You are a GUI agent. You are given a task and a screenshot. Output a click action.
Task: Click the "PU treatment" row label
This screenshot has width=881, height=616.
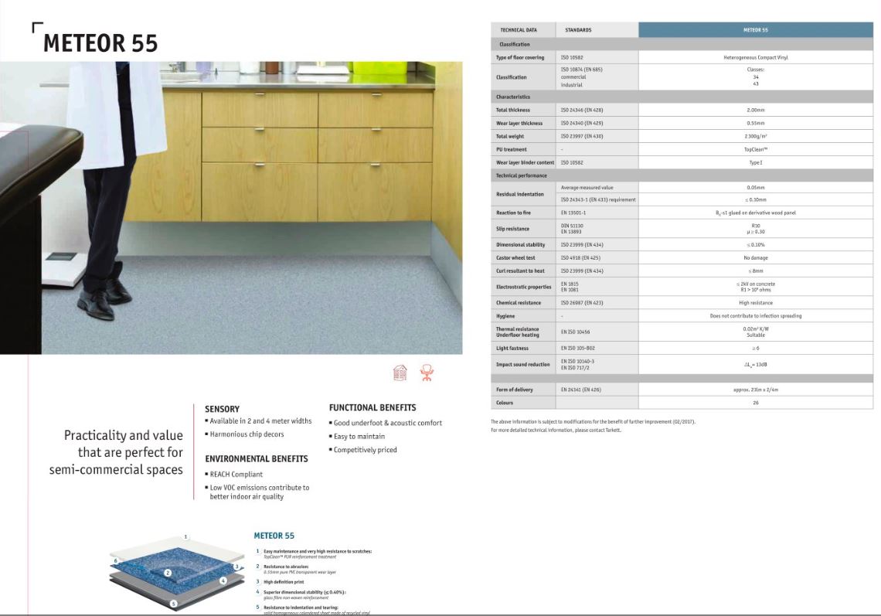pyautogui.click(x=512, y=149)
